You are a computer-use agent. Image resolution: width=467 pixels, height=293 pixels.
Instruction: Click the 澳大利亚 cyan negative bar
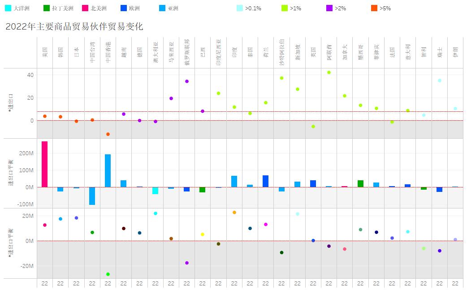pos(155,191)
